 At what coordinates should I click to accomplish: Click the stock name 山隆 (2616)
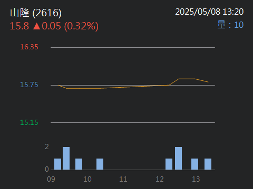click(36, 13)
